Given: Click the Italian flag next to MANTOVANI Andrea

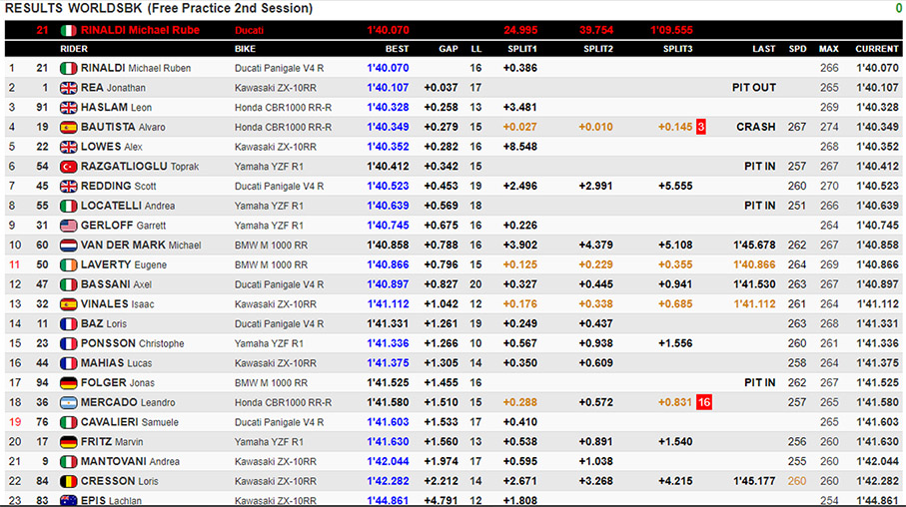Looking at the screenshot, I should pyautogui.click(x=68, y=461).
